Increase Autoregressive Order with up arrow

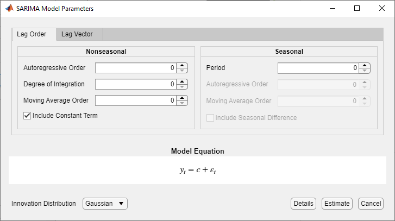[x=182, y=65]
